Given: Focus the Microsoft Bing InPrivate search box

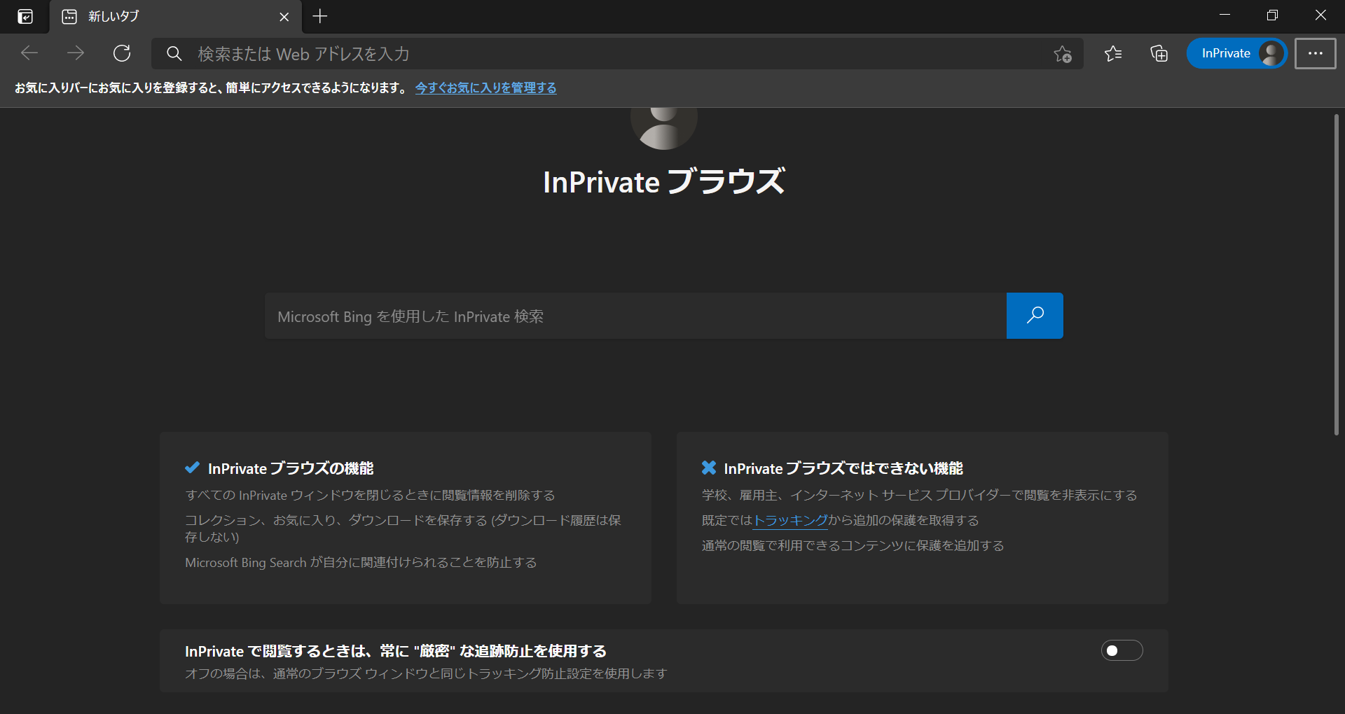Looking at the screenshot, I should (x=635, y=316).
